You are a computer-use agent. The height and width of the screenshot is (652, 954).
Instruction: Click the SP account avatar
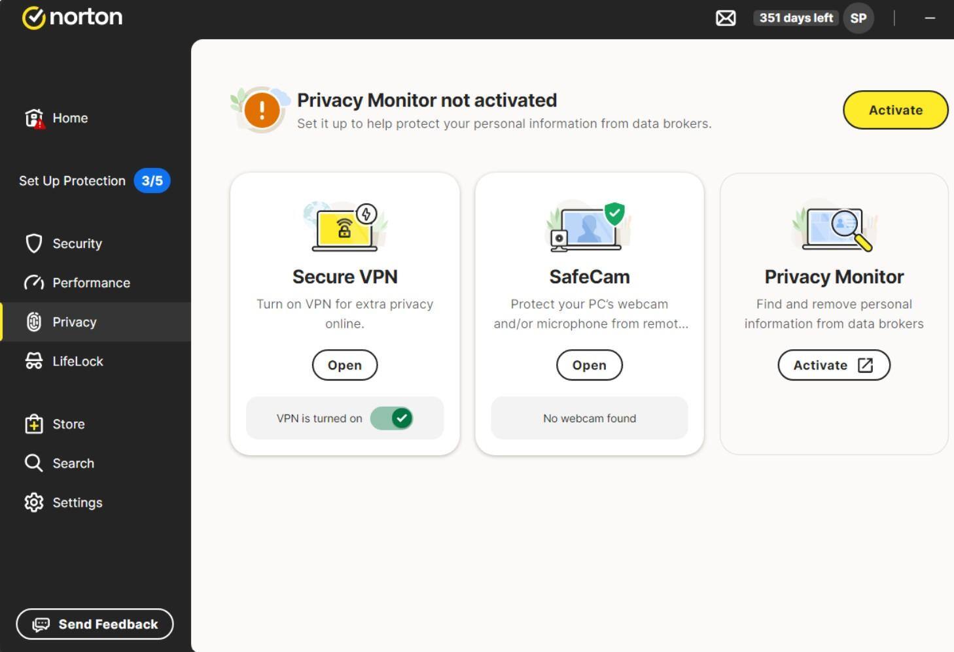tap(858, 18)
